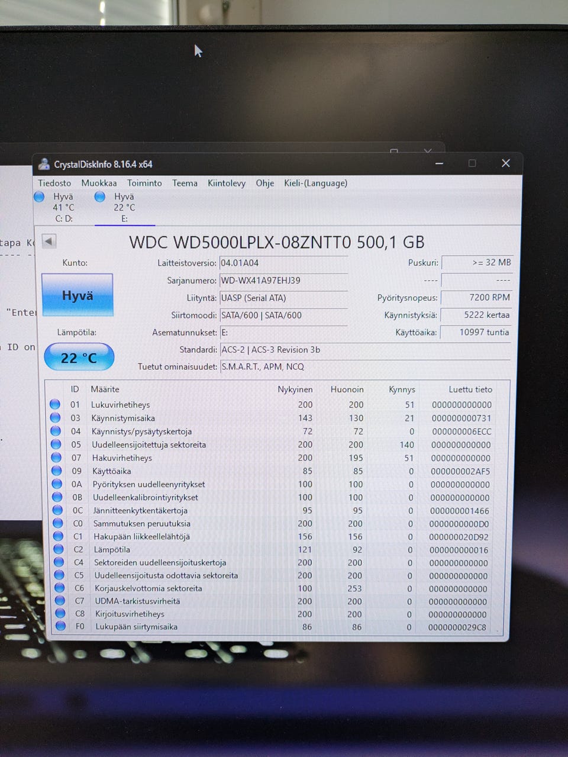Open the Kiintolevy menu
568x757 pixels.
point(227,183)
